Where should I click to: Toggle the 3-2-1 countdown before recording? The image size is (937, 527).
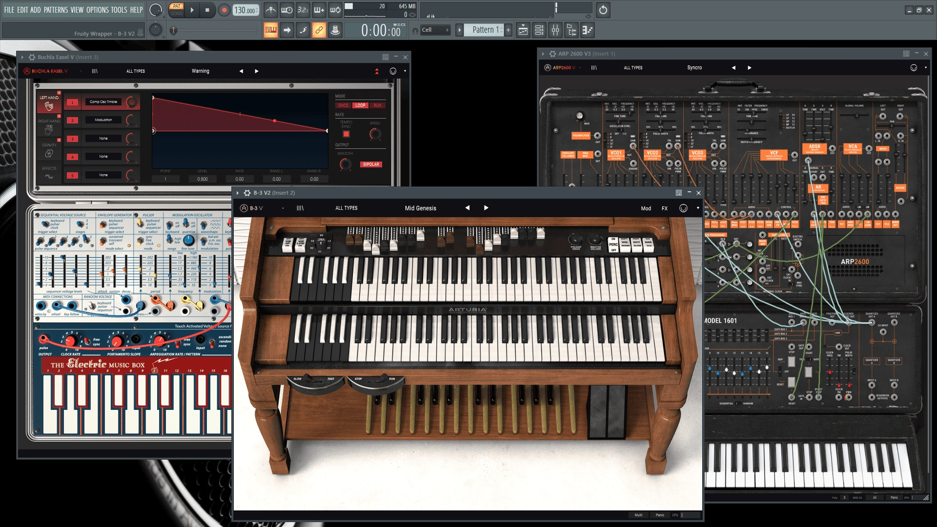(303, 10)
